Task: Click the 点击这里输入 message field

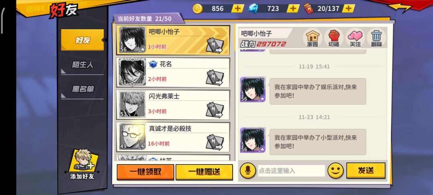Action: pyautogui.click(x=291, y=171)
